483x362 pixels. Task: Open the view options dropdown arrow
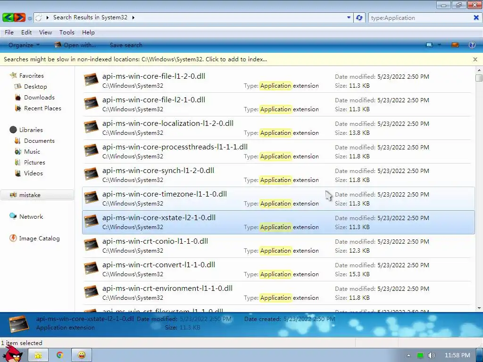(x=439, y=45)
